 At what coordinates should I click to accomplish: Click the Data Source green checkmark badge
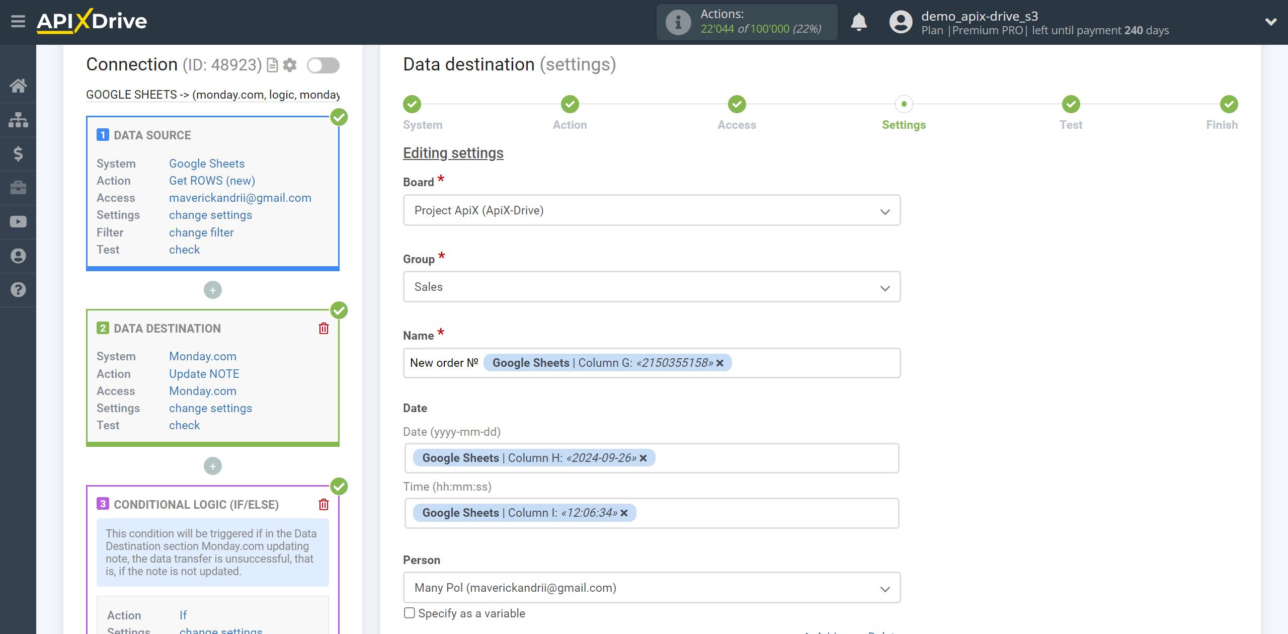(x=339, y=117)
